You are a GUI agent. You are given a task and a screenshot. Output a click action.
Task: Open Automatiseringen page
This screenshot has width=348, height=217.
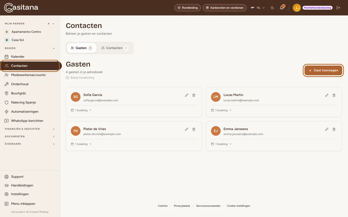pos(30,112)
